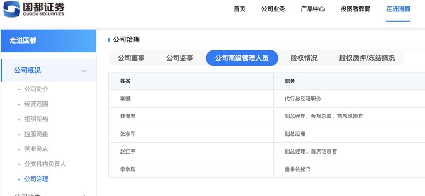Click the chevron next to 公司概况
Screen dimensions: 425x196
[x=84, y=71]
